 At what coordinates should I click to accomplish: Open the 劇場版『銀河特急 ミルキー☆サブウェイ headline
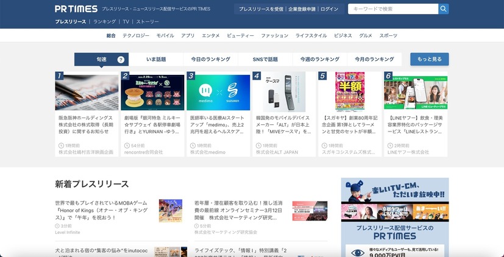pos(152,125)
